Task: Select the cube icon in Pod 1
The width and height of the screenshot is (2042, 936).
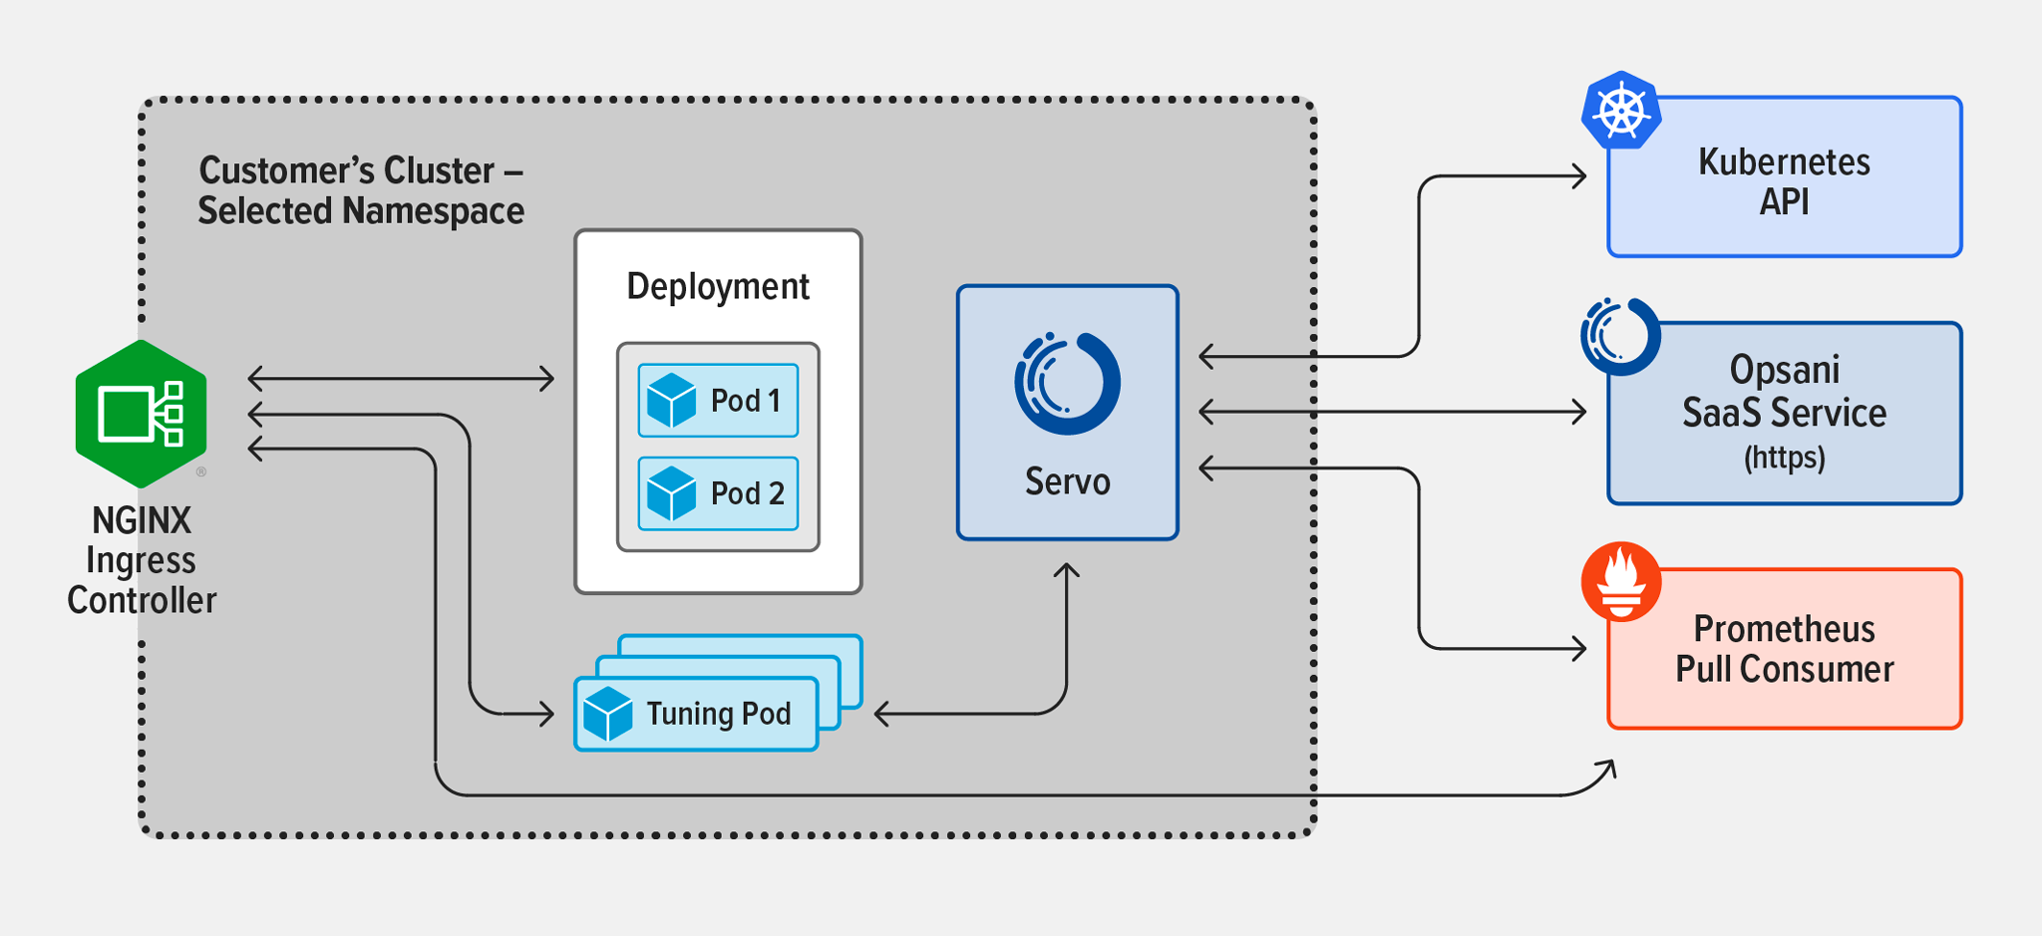Action: click(x=671, y=401)
